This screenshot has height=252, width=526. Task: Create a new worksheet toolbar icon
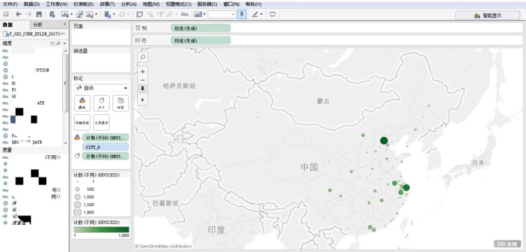[64, 15]
